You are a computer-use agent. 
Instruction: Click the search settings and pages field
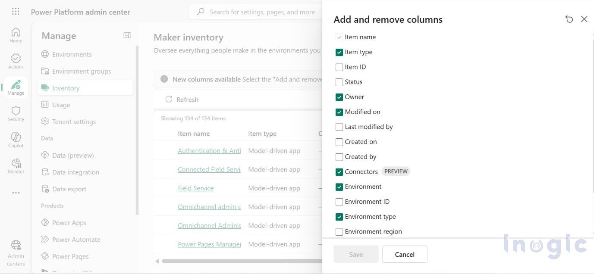coord(256,12)
